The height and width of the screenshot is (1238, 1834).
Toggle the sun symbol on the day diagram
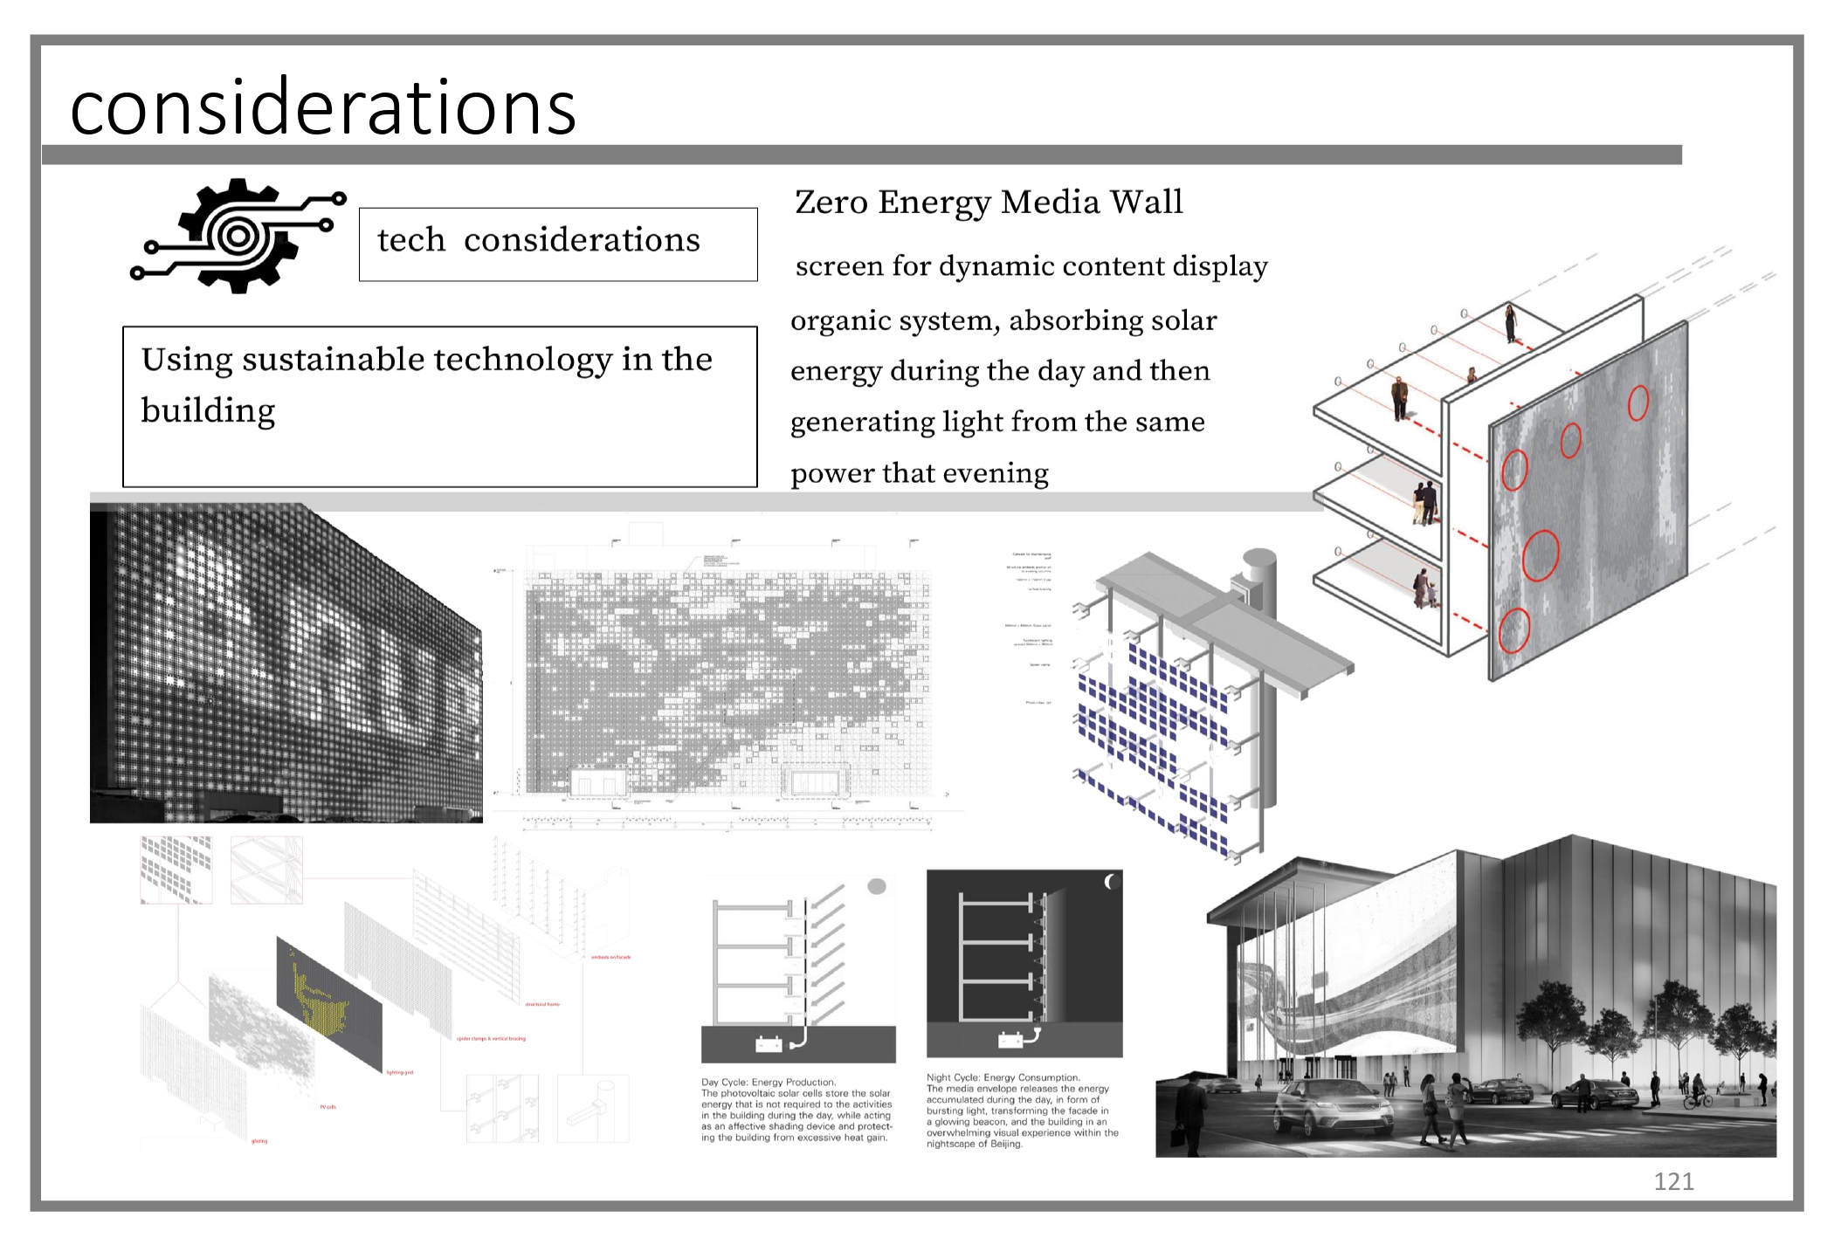(x=875, y=887)
